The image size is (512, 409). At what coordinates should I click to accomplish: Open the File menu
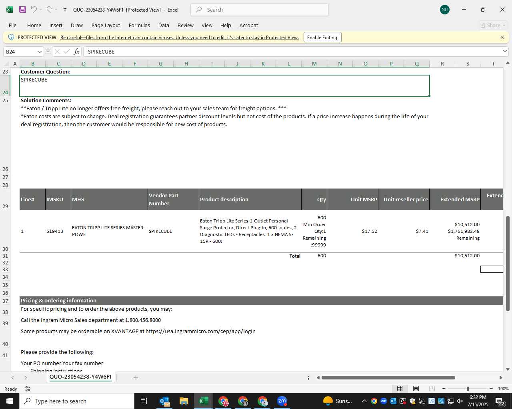(x=12, y=25)
